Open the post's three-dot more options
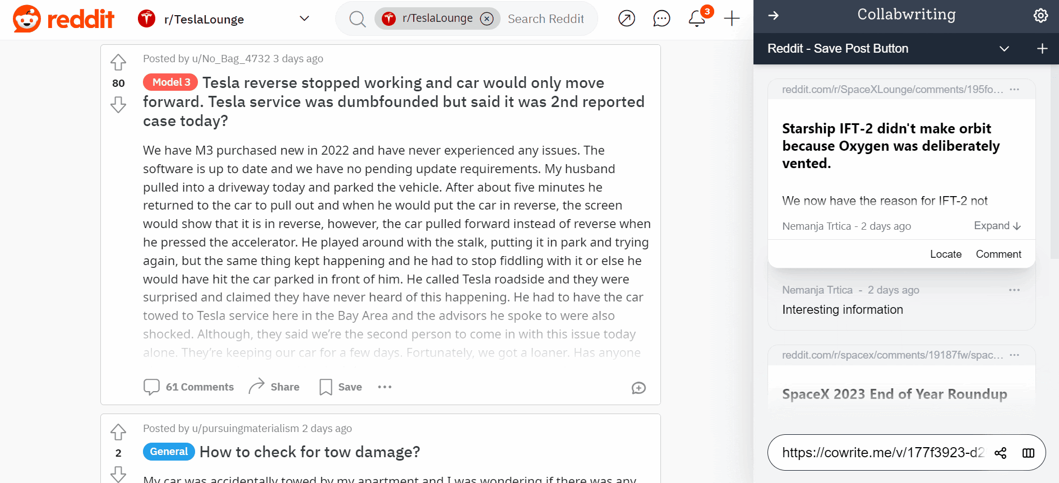 point(385,387)
